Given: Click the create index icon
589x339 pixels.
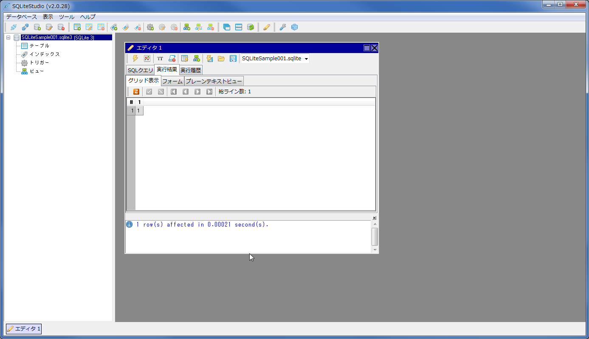Looking at the screenshot, I should (x=113, y=27).
